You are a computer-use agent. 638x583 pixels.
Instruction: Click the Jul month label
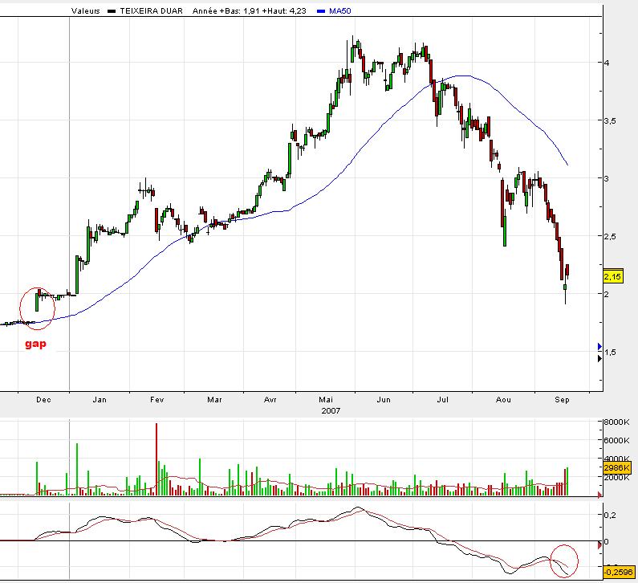tap(443, 400)
